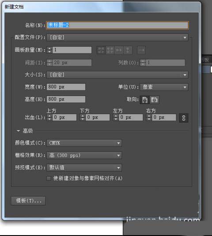Click artboard count stepper arrows
Viewport: 212px width, 236px height.
[49, 50]
